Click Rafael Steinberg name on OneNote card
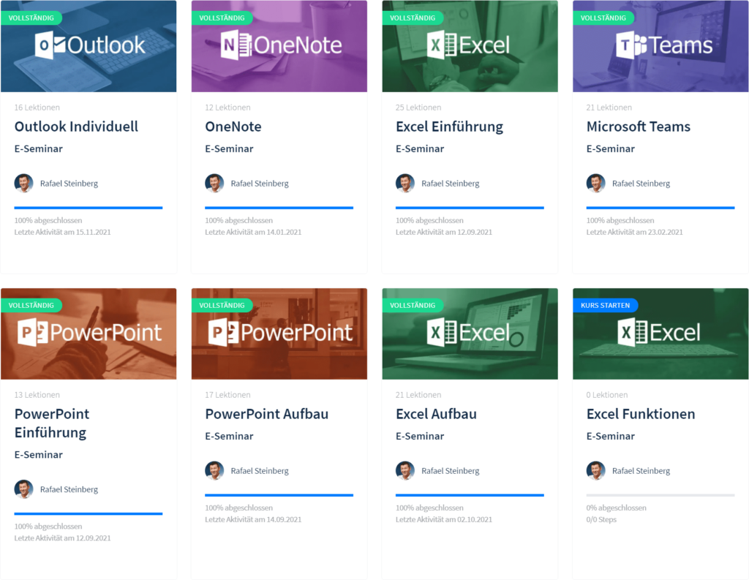Viewport: 749px width, 580px height. [x=260, y=184]
